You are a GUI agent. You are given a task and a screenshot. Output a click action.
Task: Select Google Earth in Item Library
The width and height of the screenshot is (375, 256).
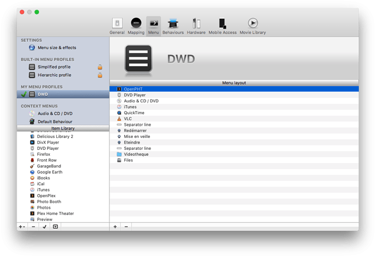63,172
